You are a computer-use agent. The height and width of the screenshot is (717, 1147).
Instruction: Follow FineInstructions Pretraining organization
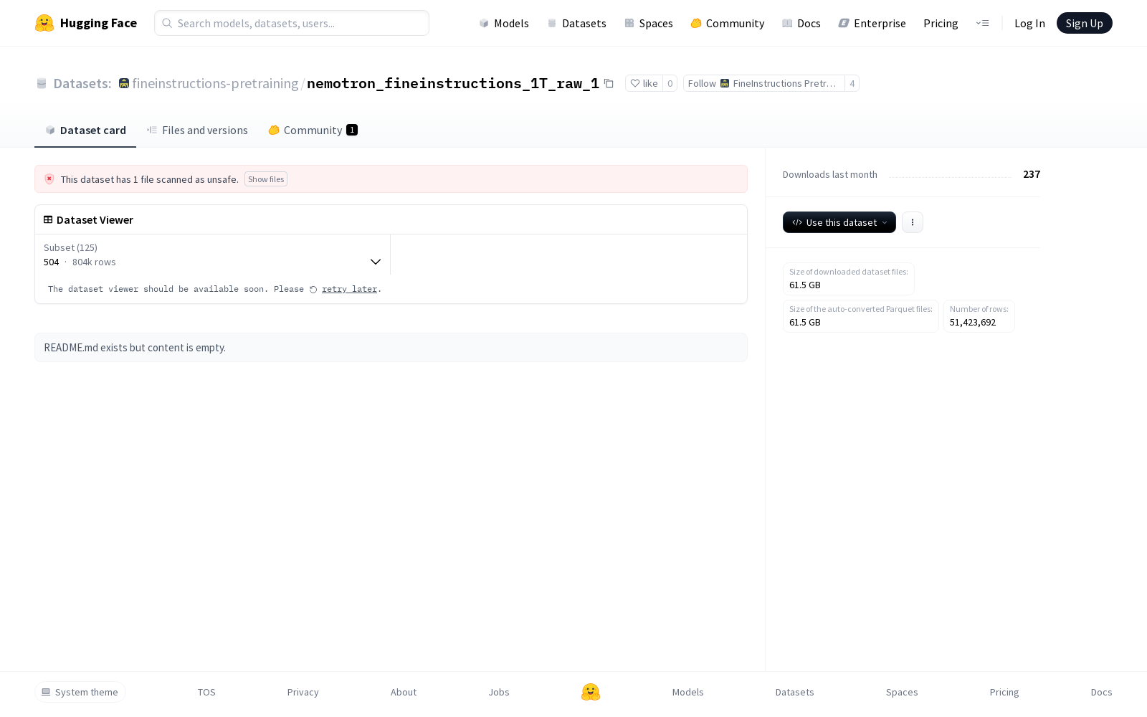[763, 83]
